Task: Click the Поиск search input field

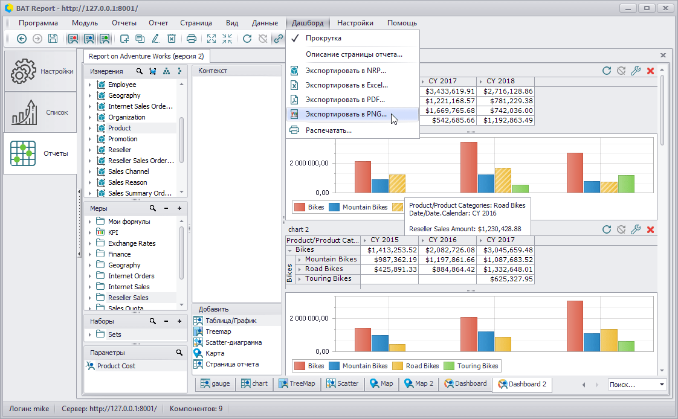Action: [x=632, y=385]
